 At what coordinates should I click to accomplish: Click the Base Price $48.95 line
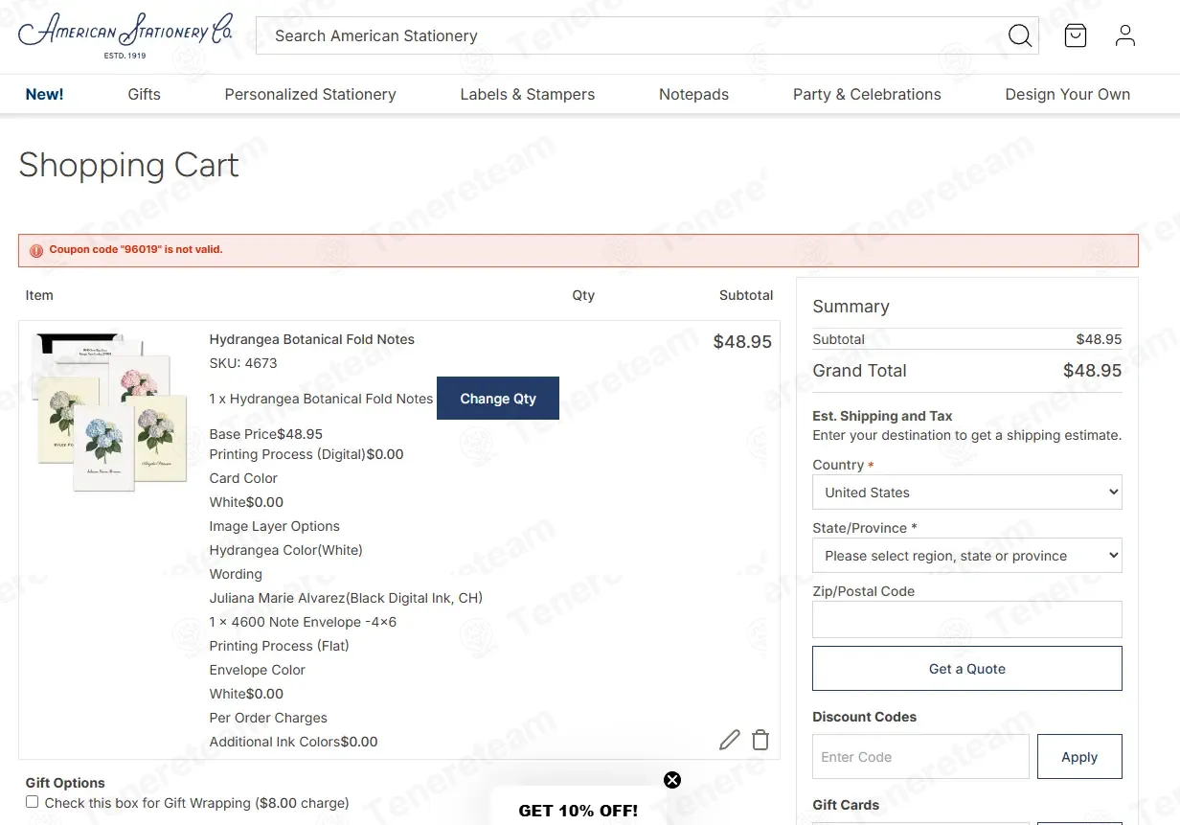(x=266, y=434)
